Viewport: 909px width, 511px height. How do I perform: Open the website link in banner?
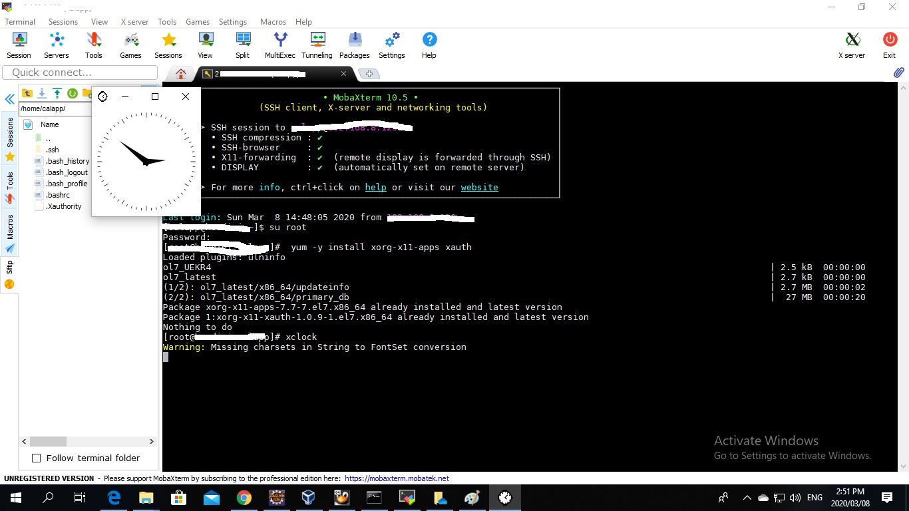479,188
